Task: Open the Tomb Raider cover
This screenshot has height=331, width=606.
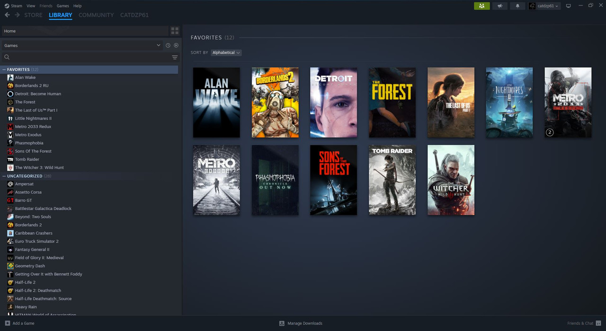Action: 392,180
